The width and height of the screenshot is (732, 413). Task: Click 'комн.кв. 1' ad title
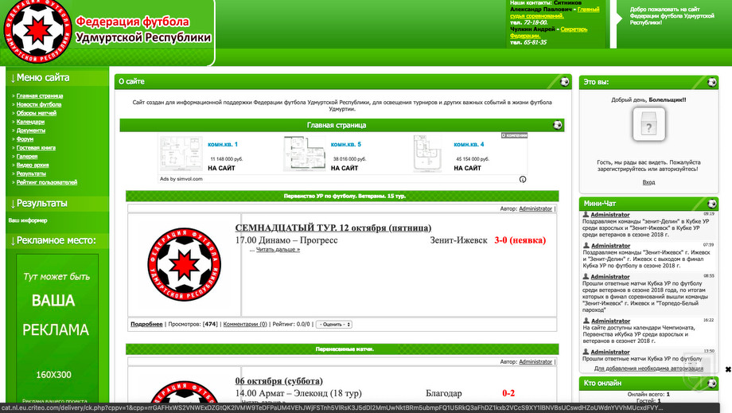tap(223, 144)
